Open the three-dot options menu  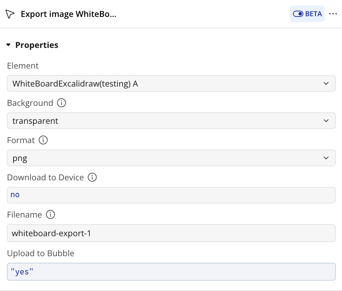tap(333, 14)
